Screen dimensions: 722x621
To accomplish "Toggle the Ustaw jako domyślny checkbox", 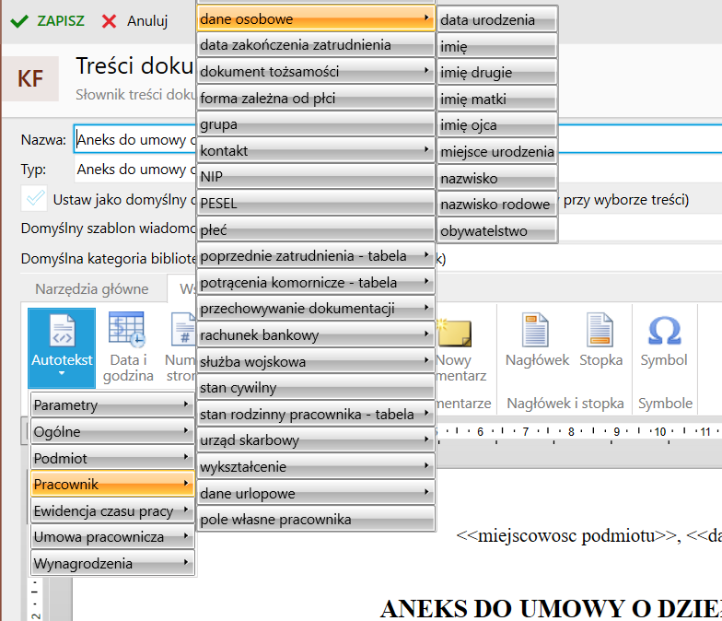I will (35, 199).
